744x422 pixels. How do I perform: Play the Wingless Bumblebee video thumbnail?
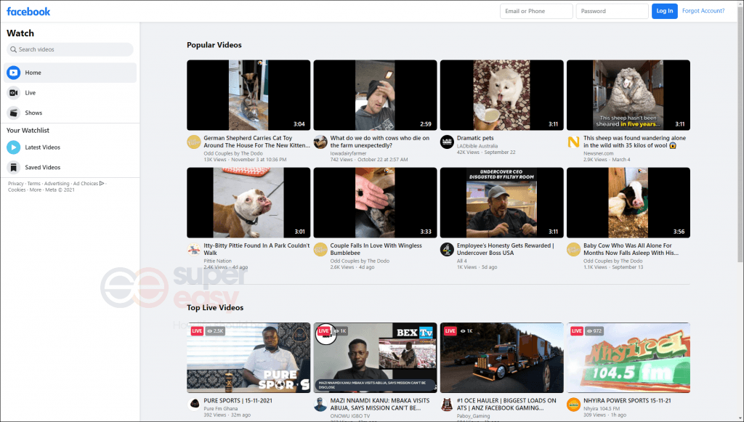pyautogui.click(x=376, y=203)
